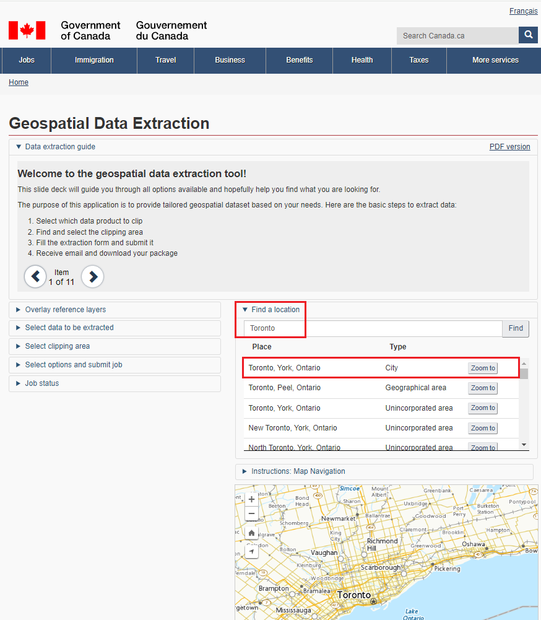Screen dimensions: 541x620
Task: Expand Overlay reference layers
Action: pyautogui.click(x=115, y=310)
